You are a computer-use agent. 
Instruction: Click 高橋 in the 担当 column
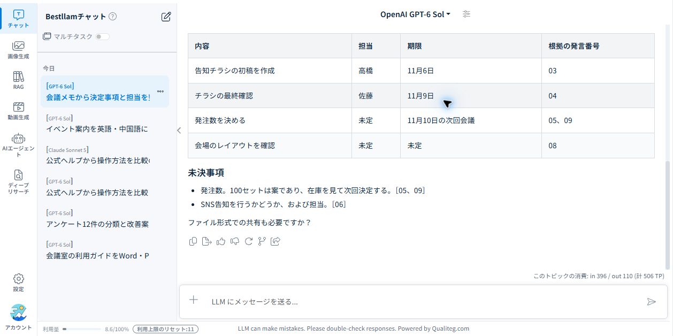click(376, 71)
